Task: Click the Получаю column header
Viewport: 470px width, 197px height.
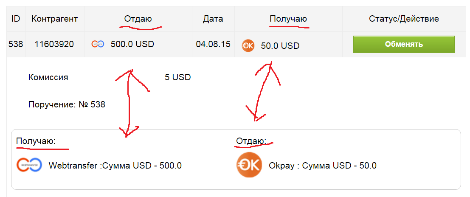Action: [288, 19]
